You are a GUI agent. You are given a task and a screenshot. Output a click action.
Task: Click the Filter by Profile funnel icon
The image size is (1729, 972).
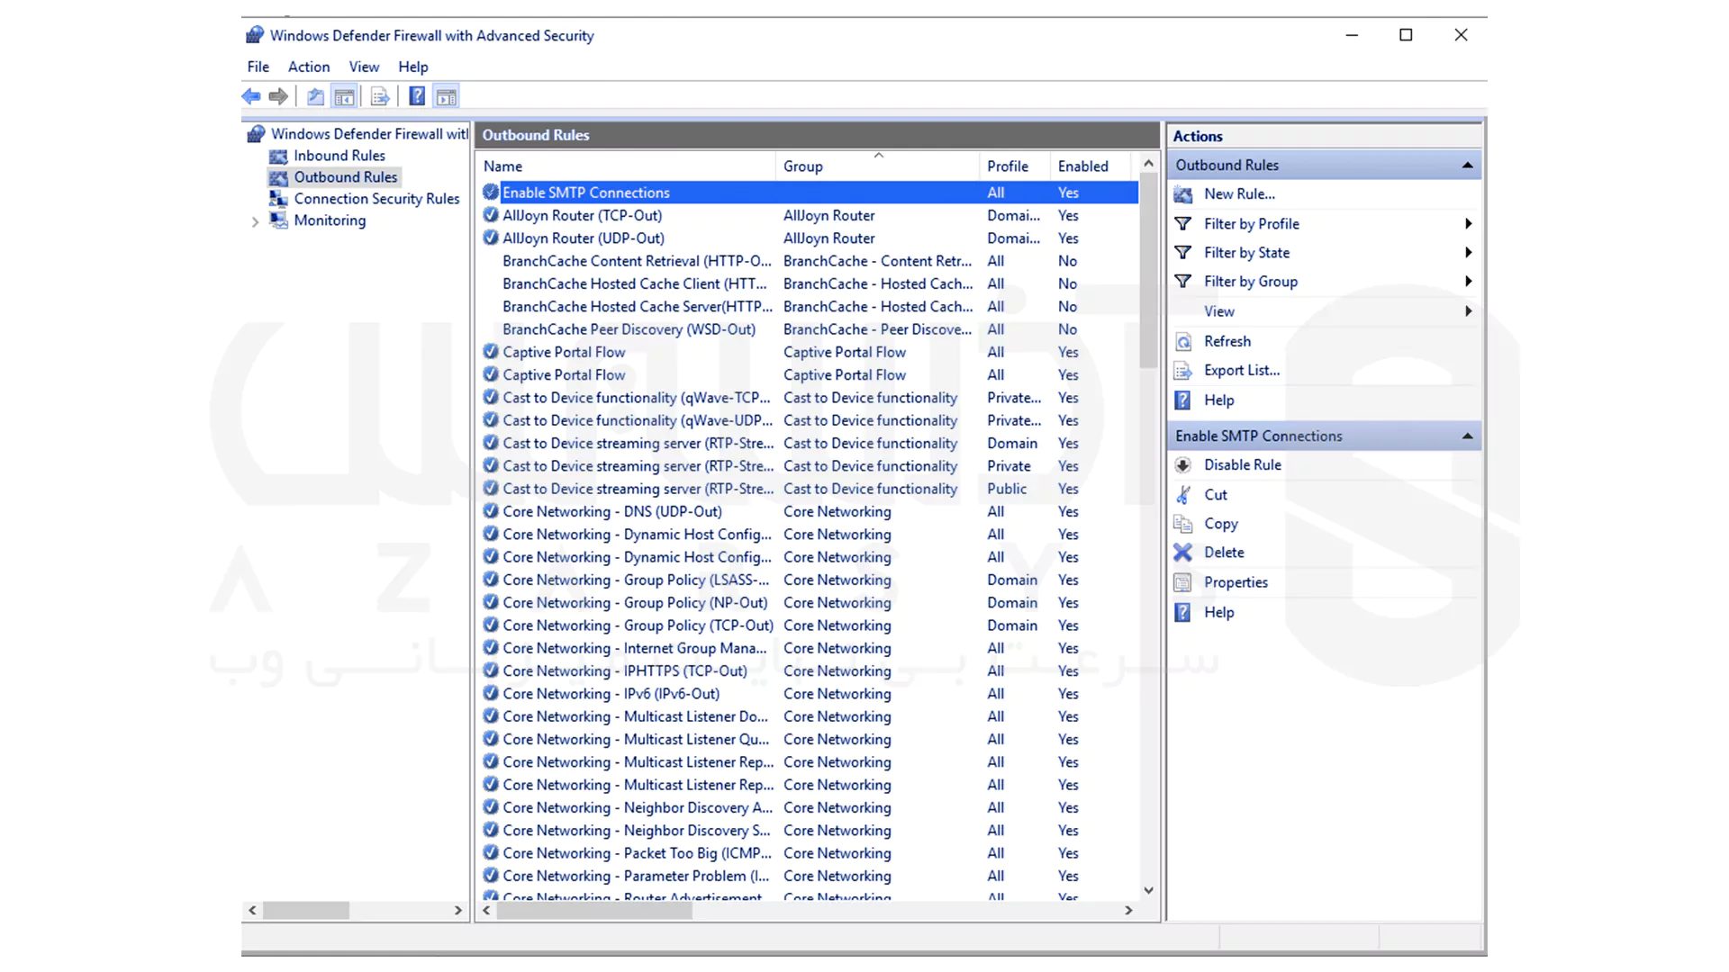(1183, 223)
